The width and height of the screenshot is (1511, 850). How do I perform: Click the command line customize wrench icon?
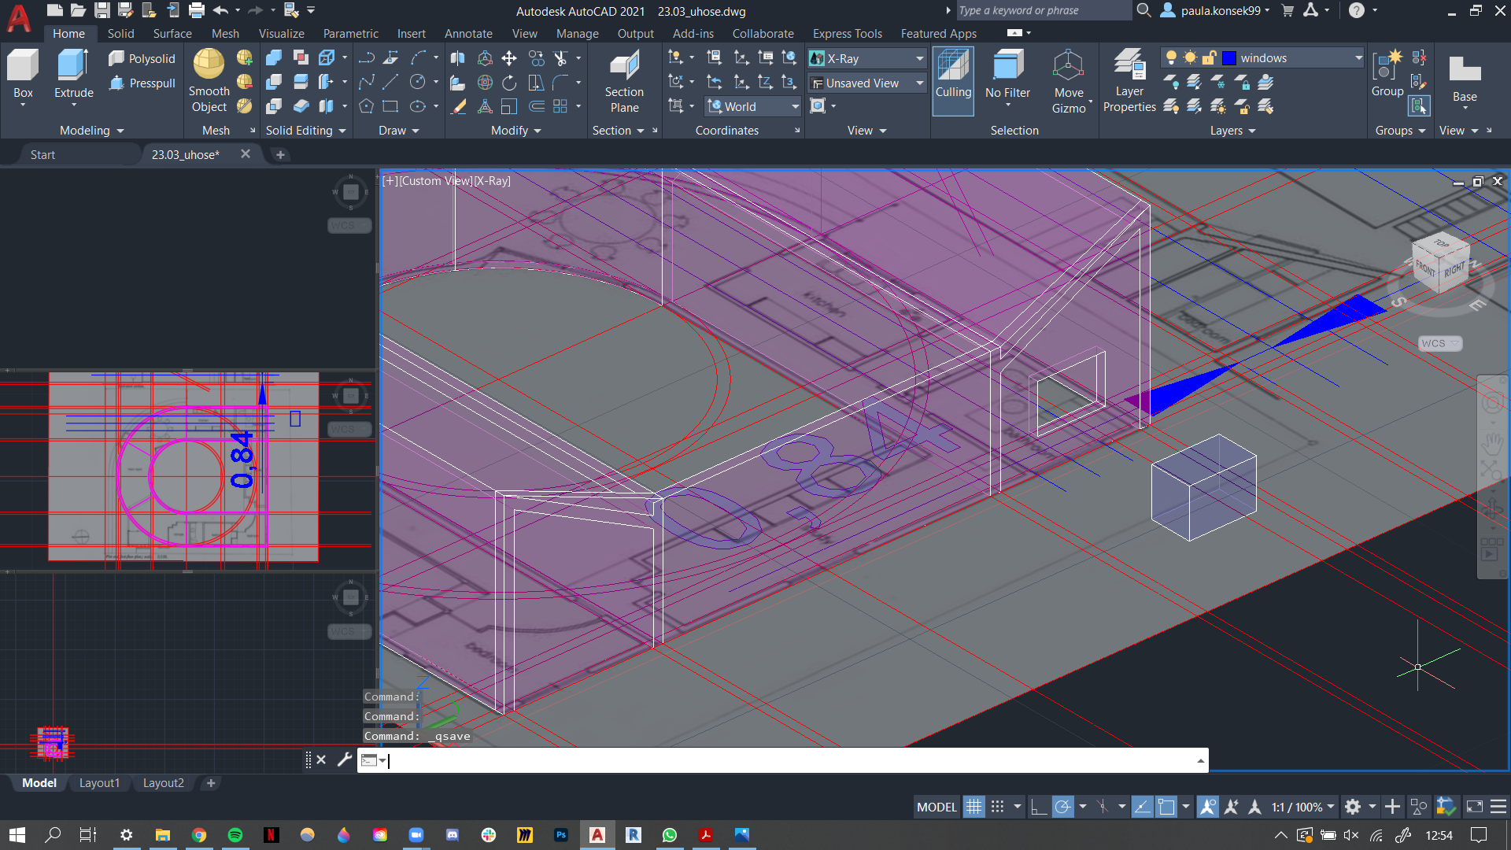click(x=344, y=759)
